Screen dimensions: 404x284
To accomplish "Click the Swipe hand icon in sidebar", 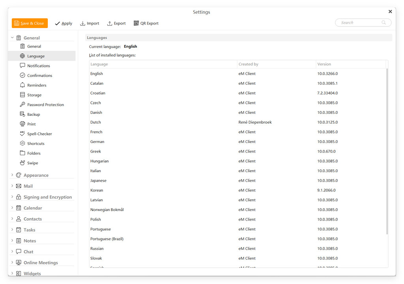I will [22, 163].
